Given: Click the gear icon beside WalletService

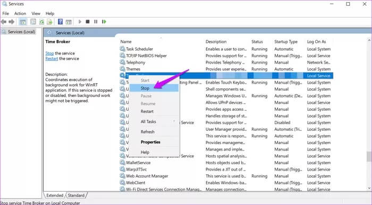Looking at the screenshot, I should click(x=122, y=163).
